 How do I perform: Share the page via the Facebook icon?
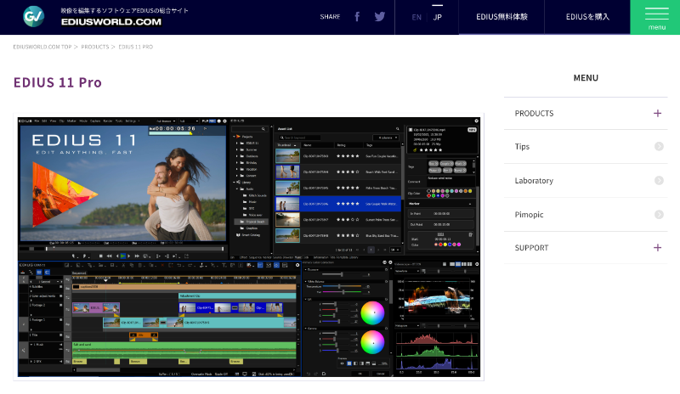[x=357, y=17]
